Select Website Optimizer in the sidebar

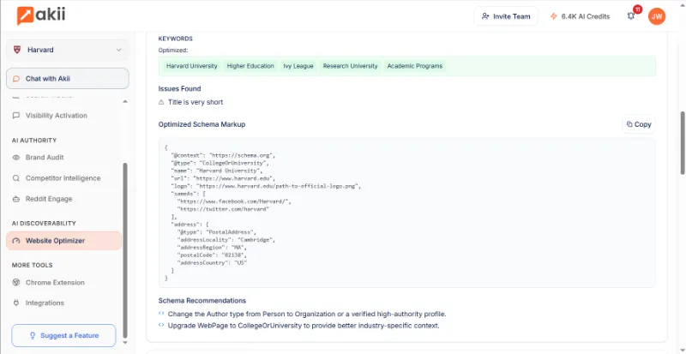tap(63, 241)
